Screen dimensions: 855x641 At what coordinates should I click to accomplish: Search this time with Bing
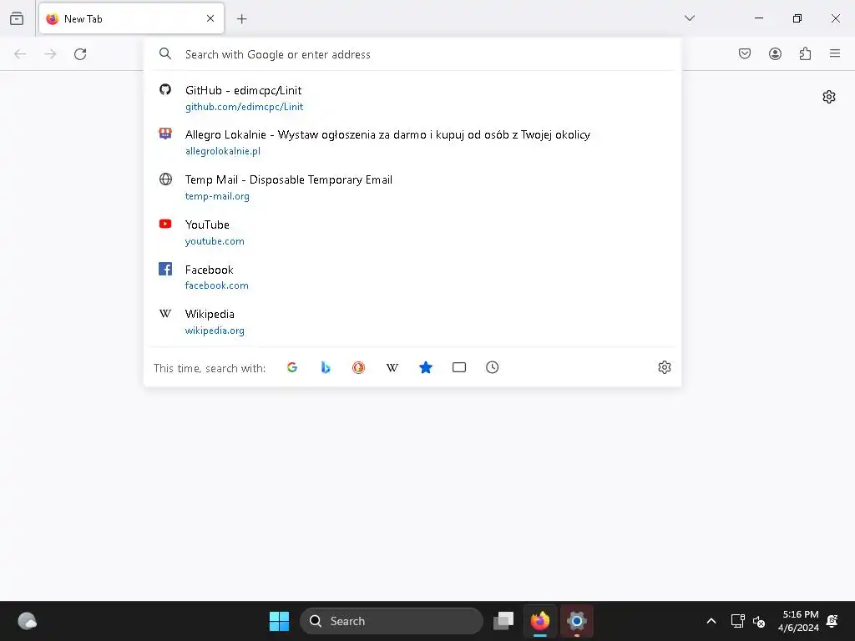[x=326, y=367]
